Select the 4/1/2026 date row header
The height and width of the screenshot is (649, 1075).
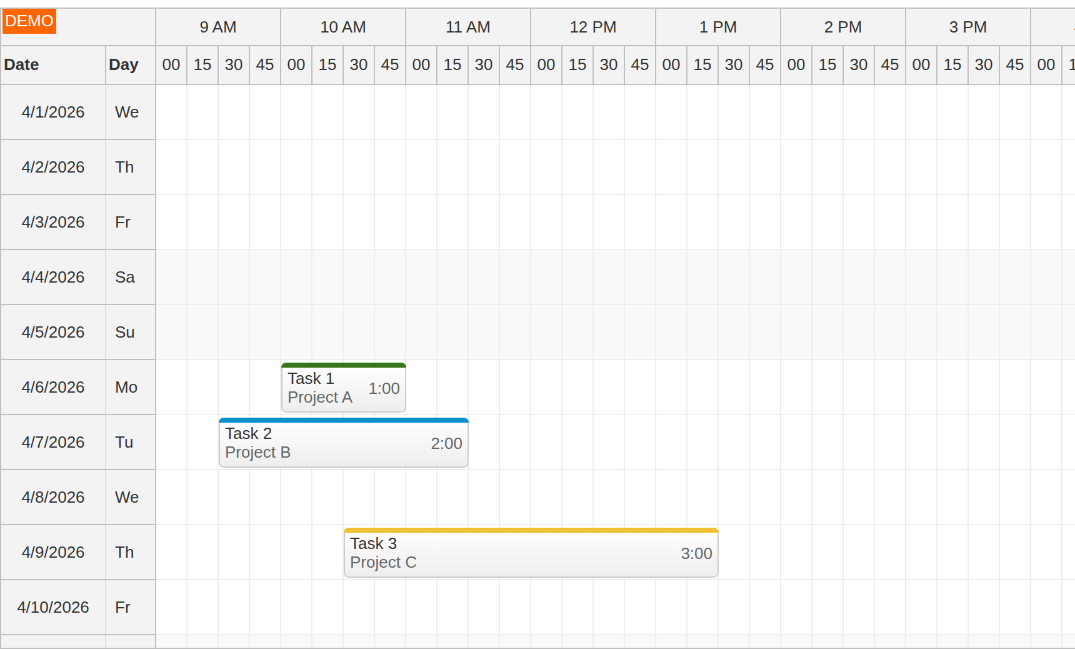point(52,112)
